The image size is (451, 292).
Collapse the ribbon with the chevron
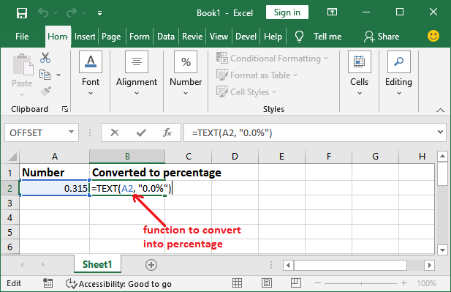point(440,110)
